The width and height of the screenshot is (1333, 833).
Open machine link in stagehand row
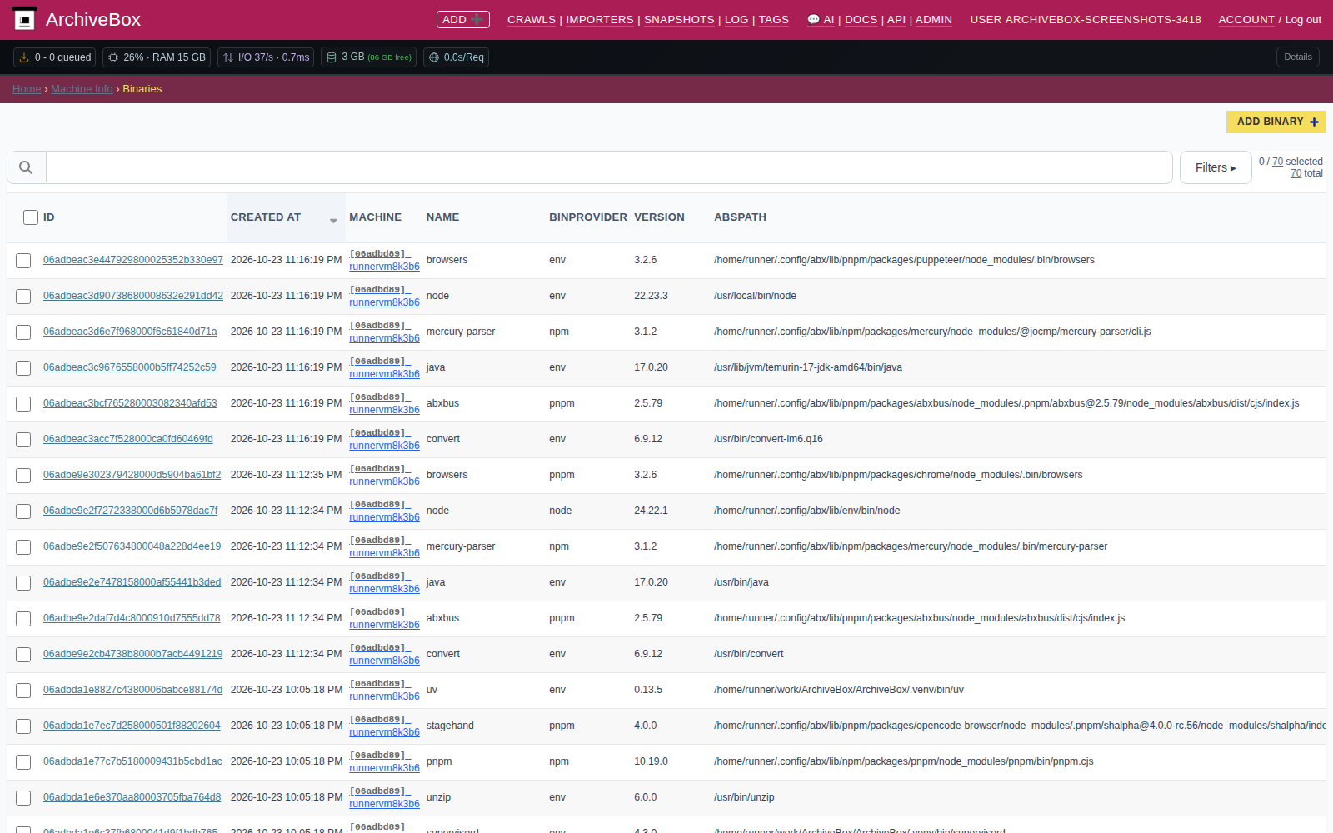tap(384, 726)
